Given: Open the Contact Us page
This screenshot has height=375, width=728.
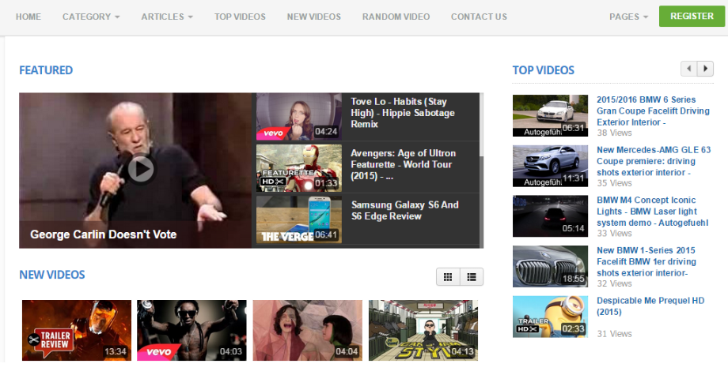Looking at the screenshot, I should click(x=479, y=17).
